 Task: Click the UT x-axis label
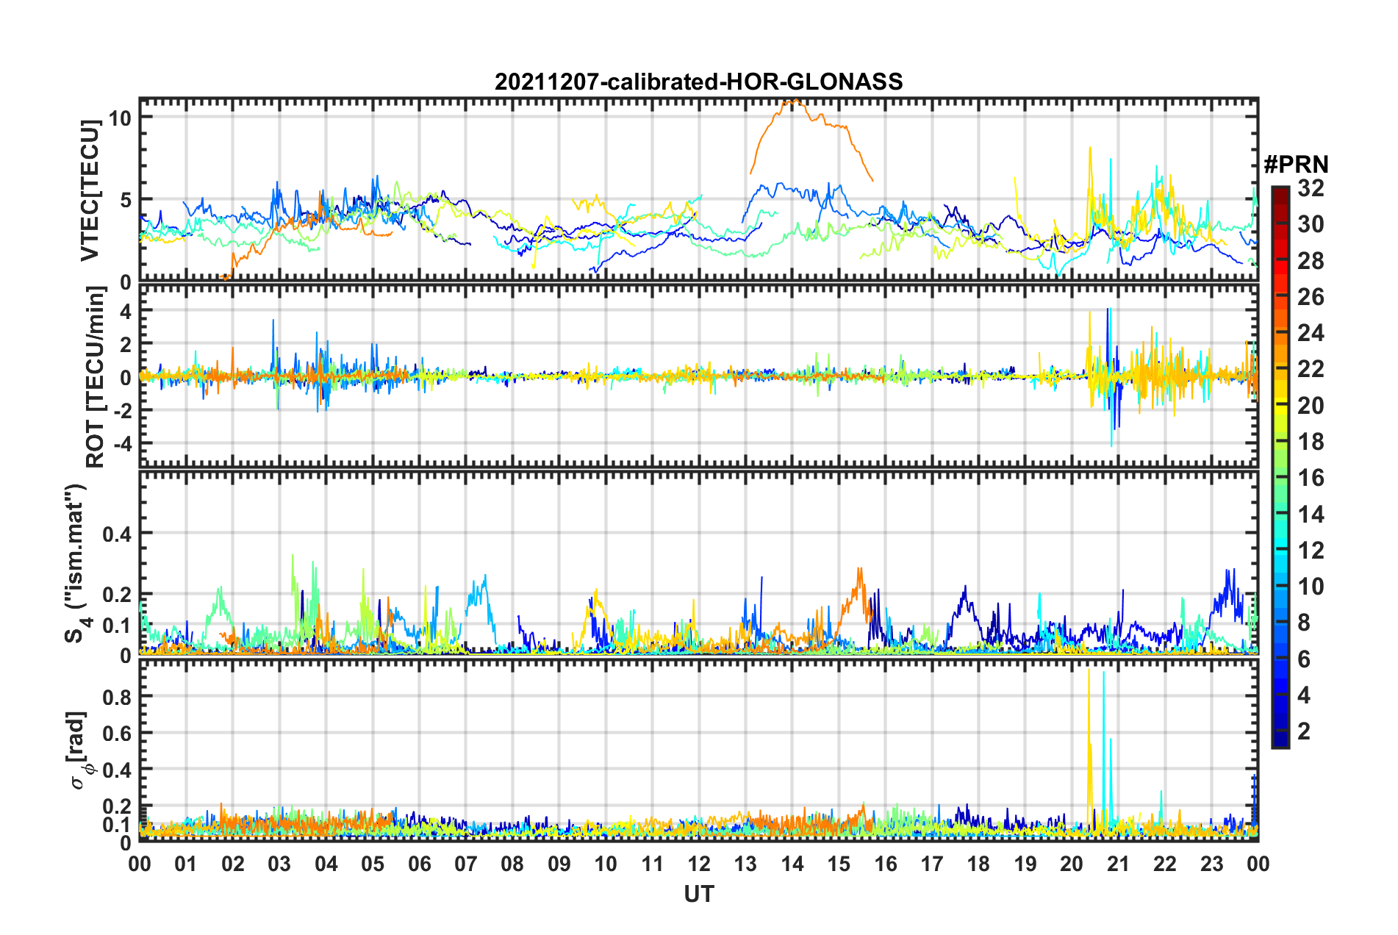698,894
